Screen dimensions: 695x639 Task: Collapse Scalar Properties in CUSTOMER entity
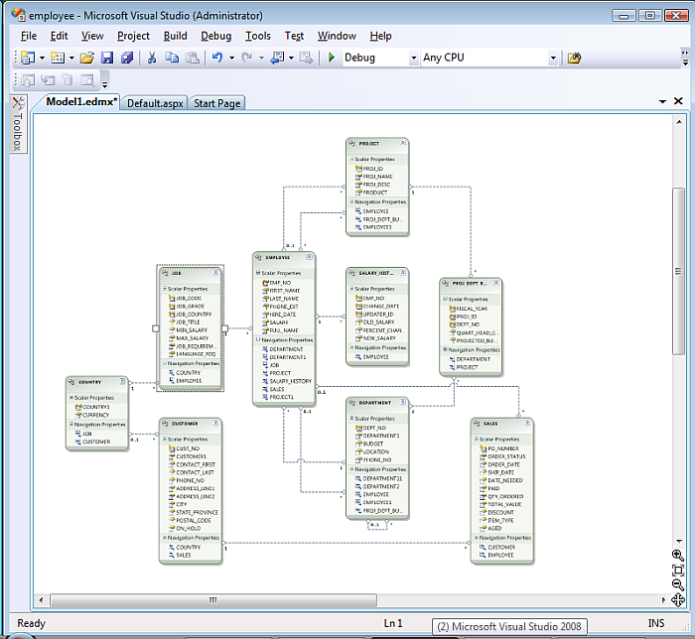[164, 439]
